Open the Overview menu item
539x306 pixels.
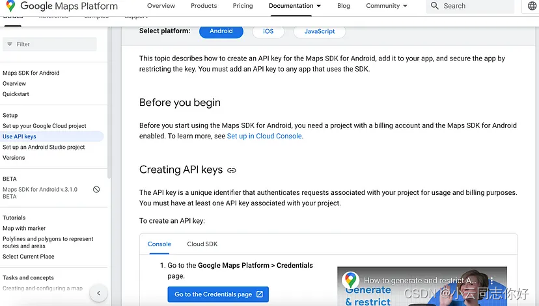point(161,6)
